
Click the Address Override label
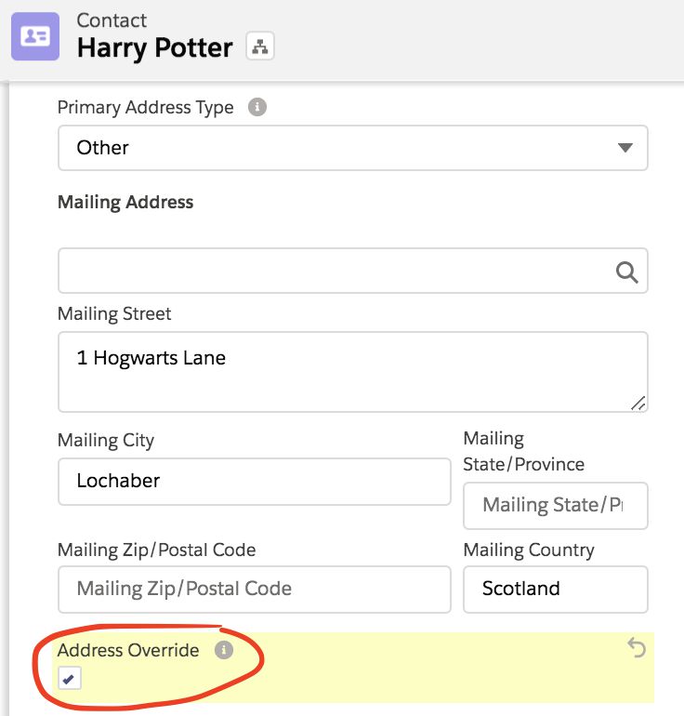pos(128,650)
